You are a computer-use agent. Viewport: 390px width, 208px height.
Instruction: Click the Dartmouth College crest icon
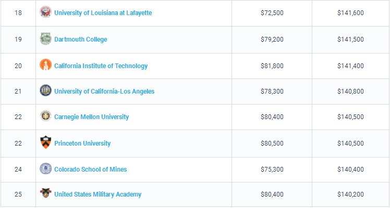[x=46, y=39]
